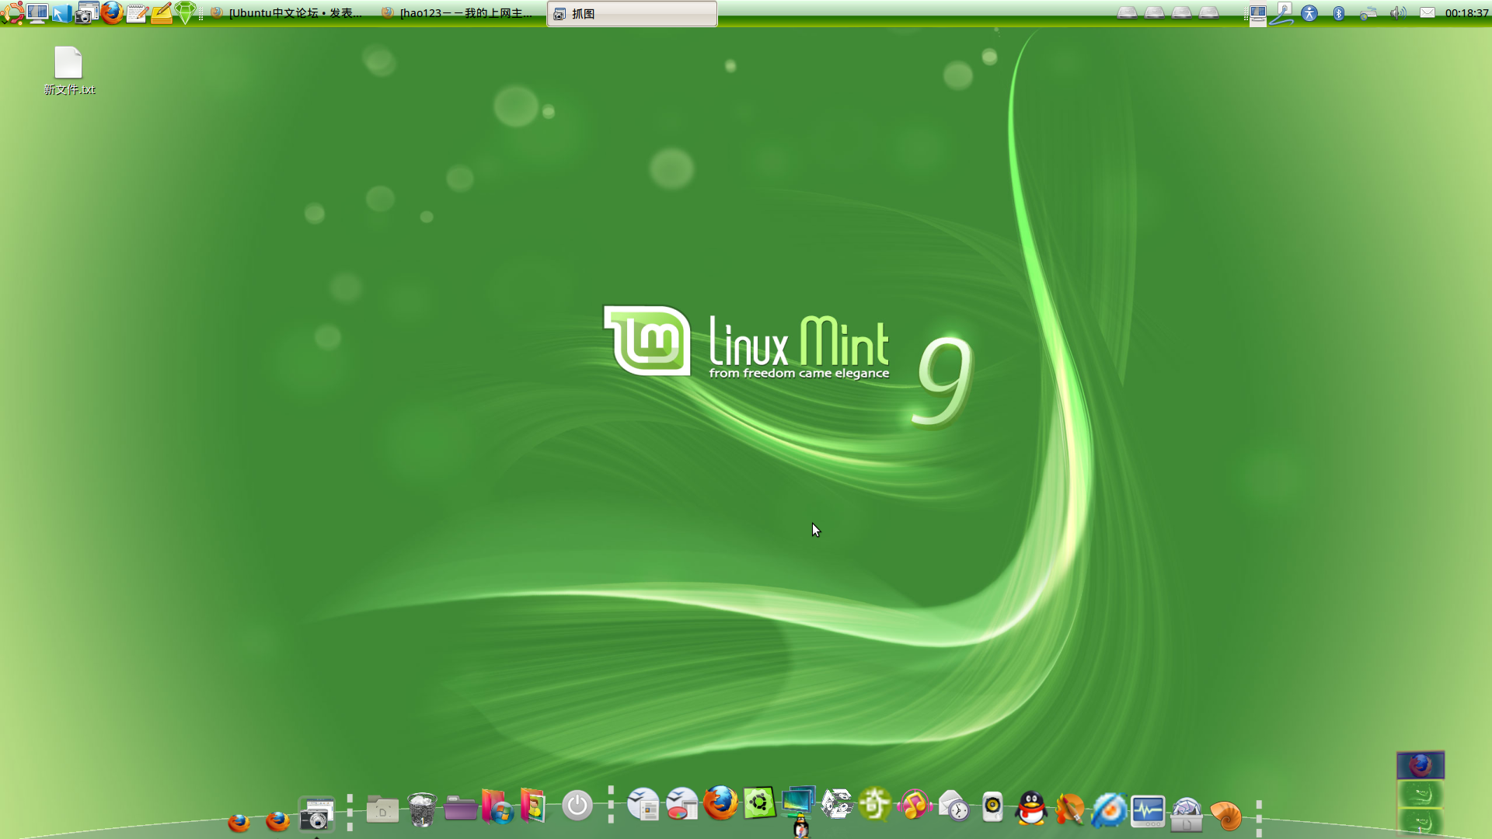Open the mail envelope indicator

click(x=1428, y=12)
